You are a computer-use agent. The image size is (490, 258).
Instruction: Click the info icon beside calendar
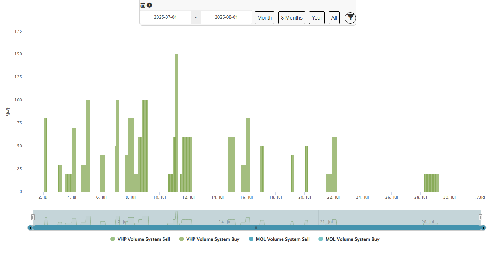(x=149, y=5)
